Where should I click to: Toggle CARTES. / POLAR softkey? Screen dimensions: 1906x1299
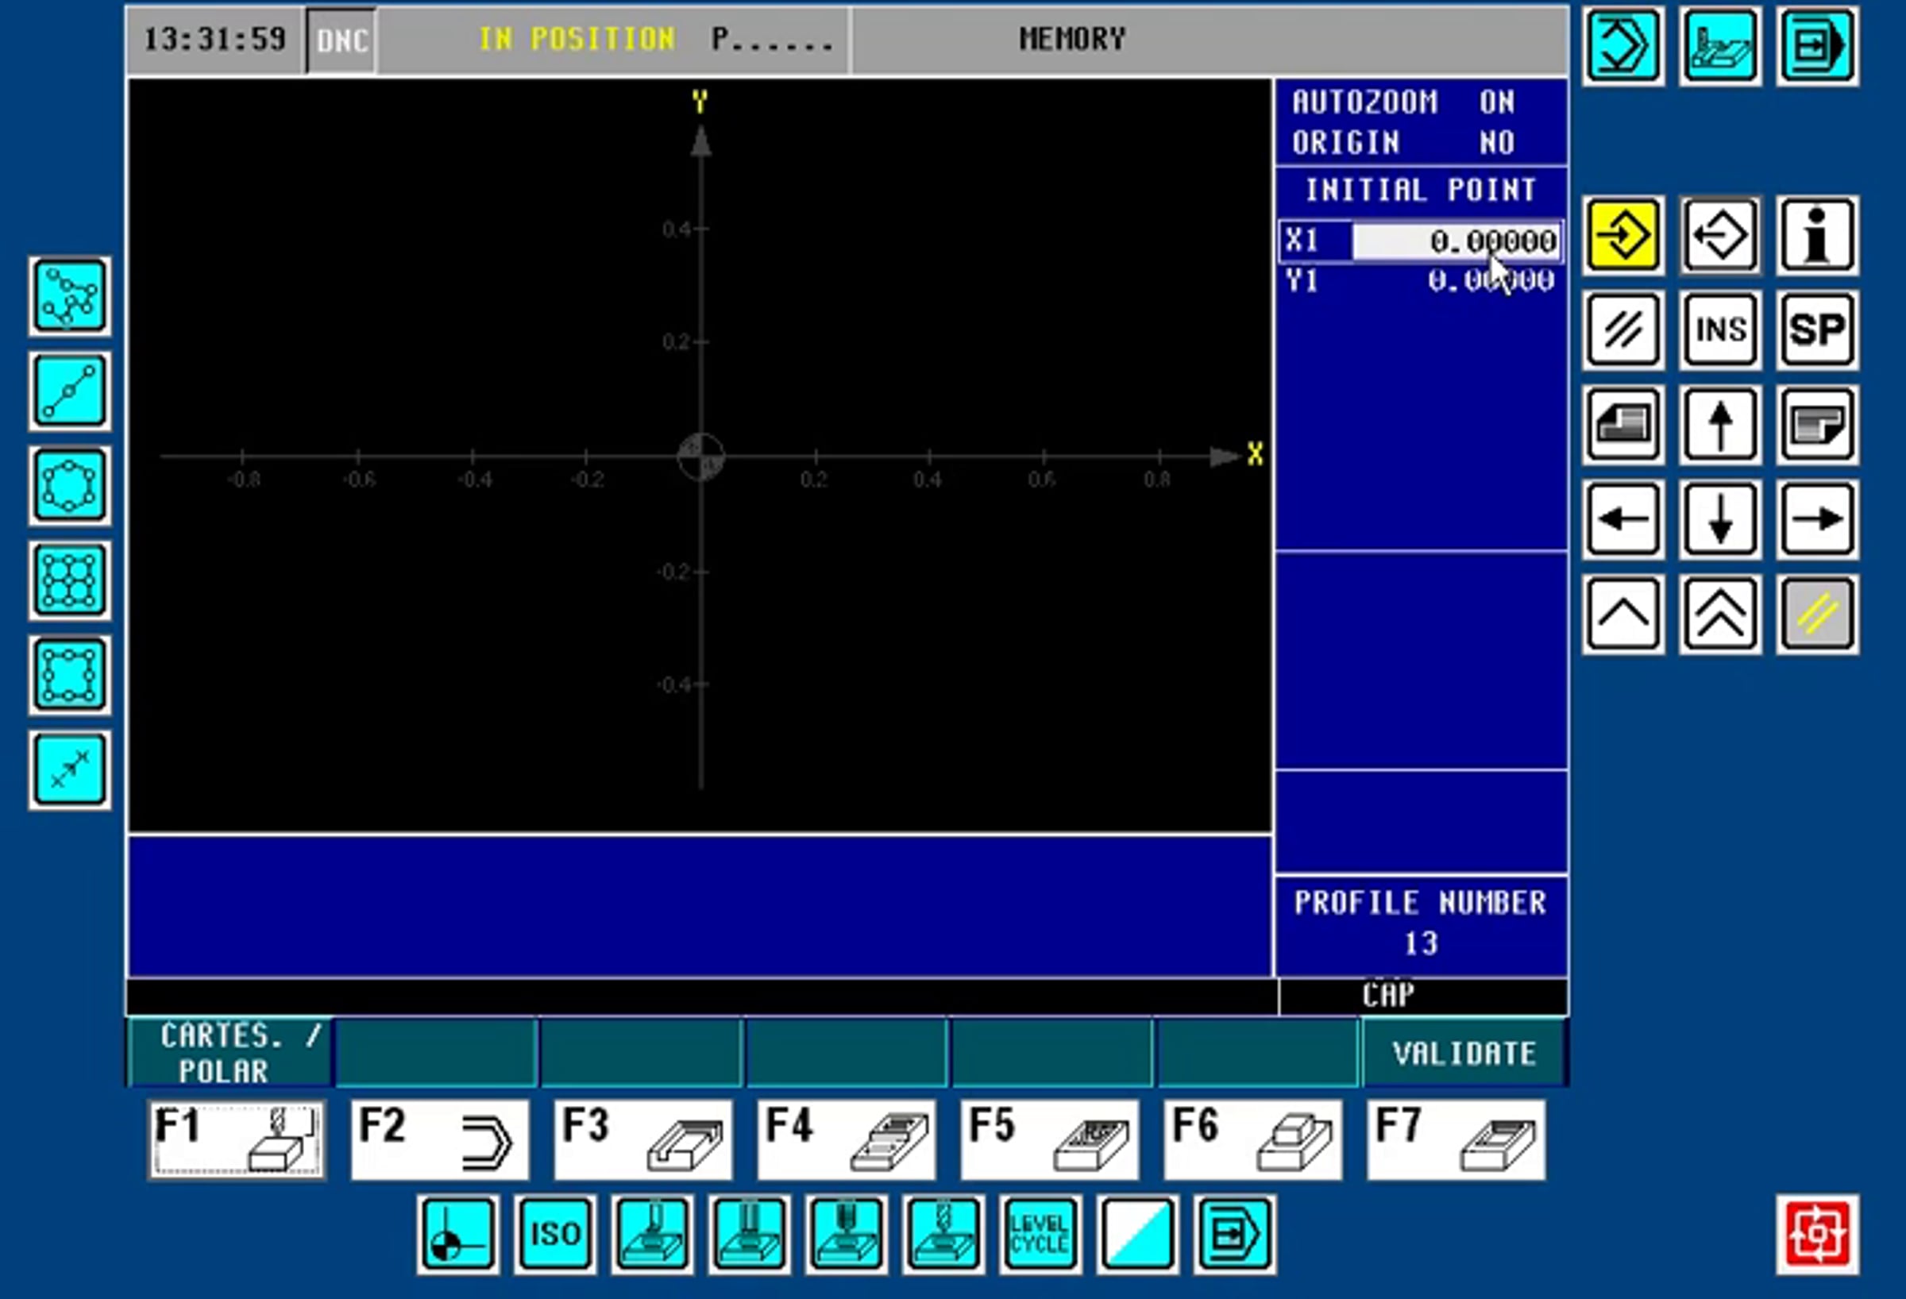point(230,1053)
